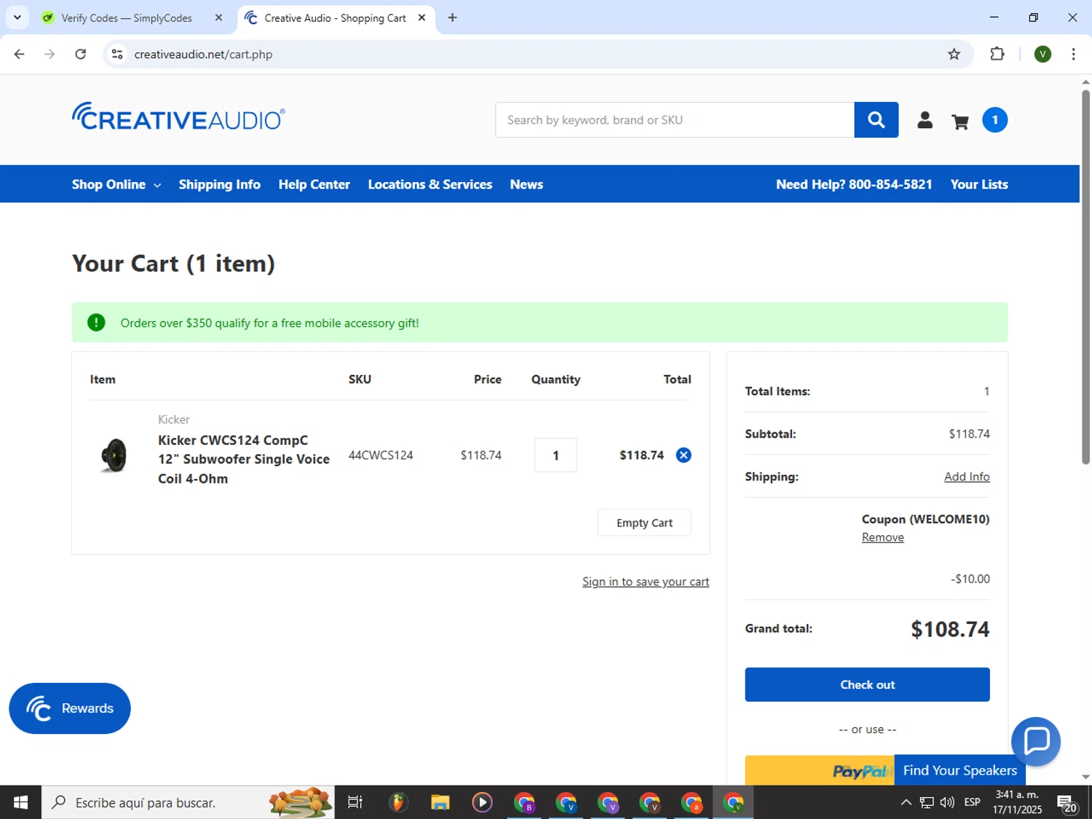Open Task View on the taskbar
Image resolution: width=1092 pixels, height=819 pixels.
tap(355, 802)
